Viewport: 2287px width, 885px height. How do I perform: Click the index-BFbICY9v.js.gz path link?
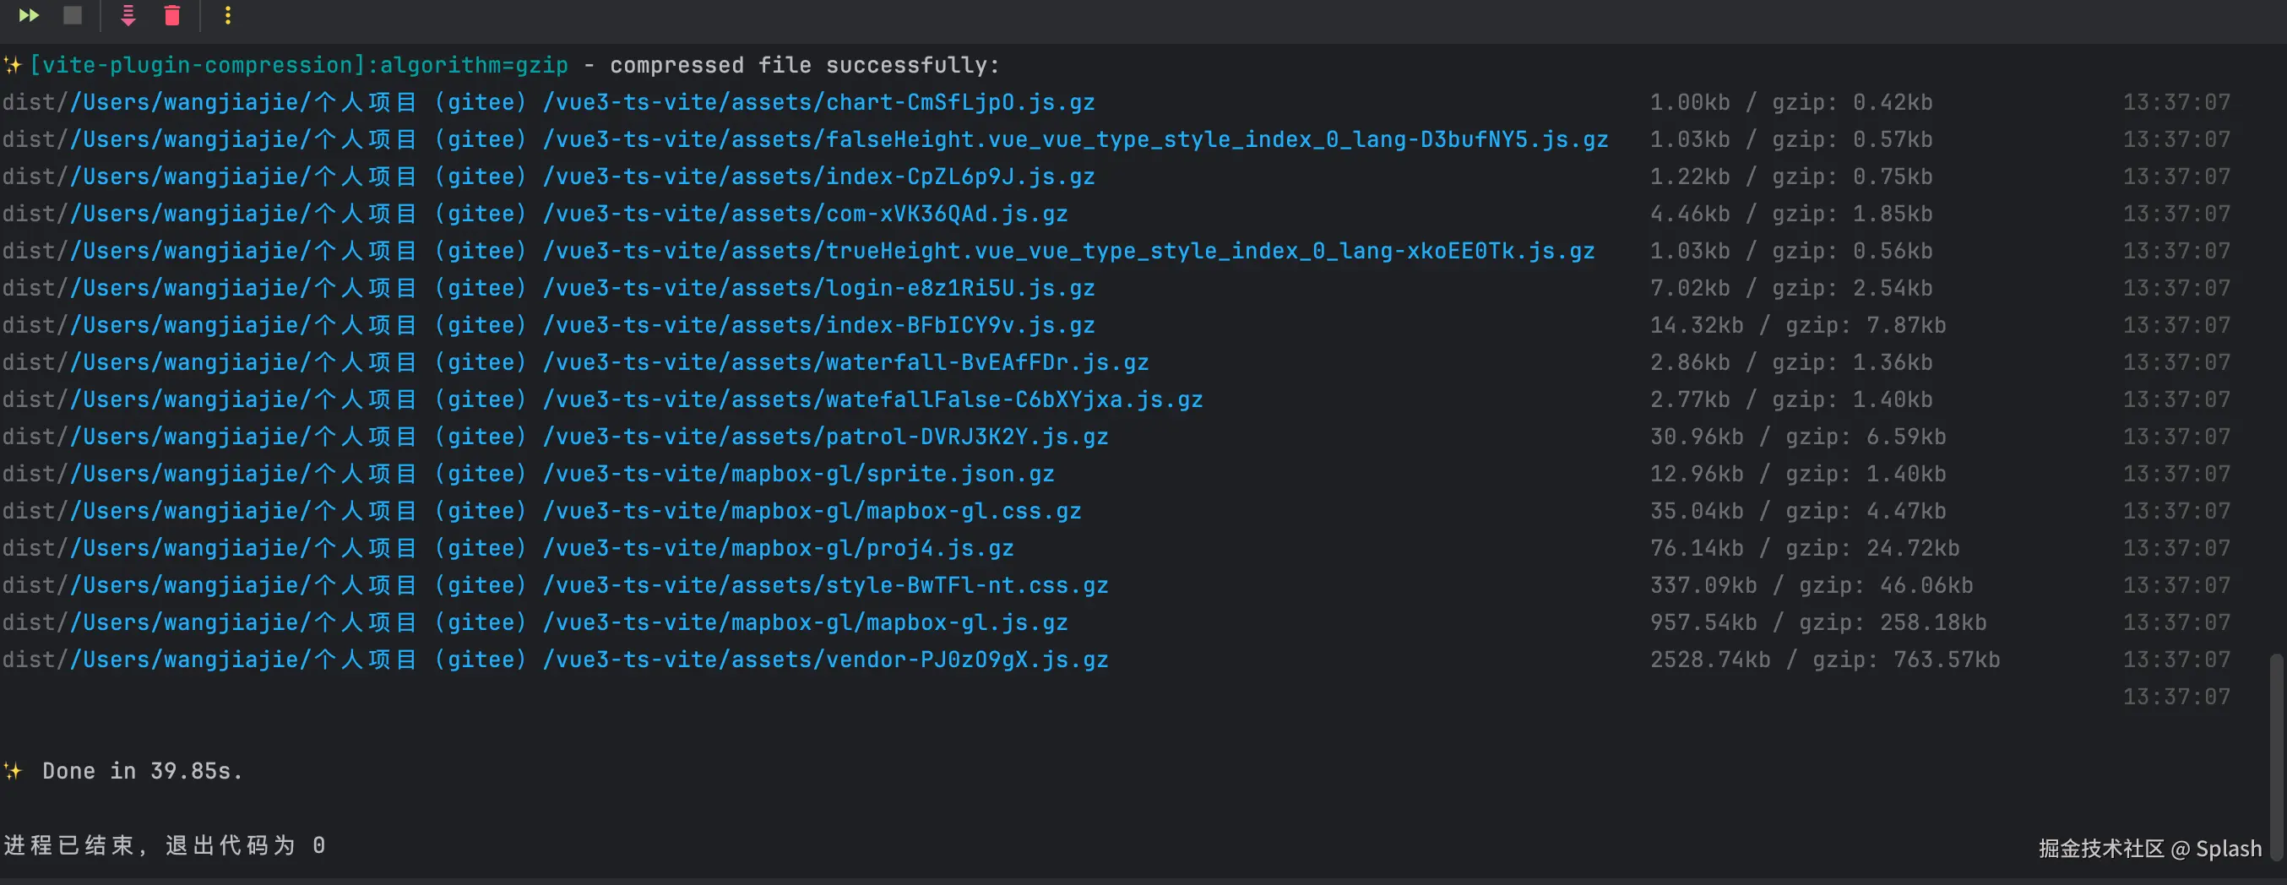click(x=583, y=326)
